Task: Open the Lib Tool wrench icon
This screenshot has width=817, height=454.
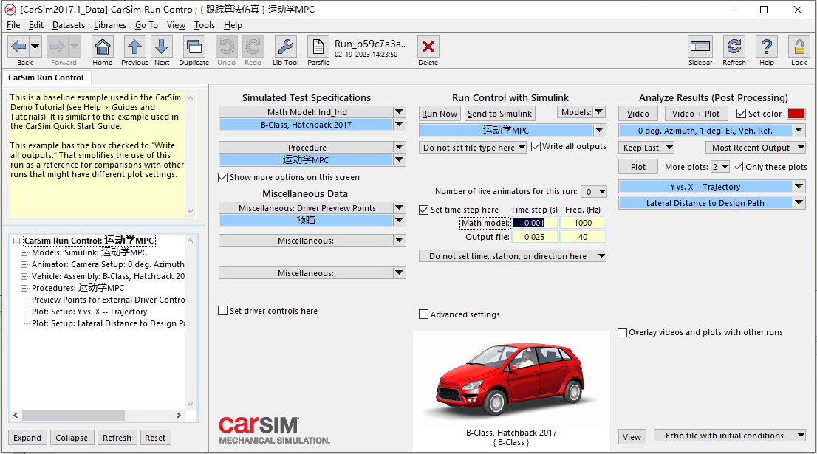Action: tap(286, 47)
